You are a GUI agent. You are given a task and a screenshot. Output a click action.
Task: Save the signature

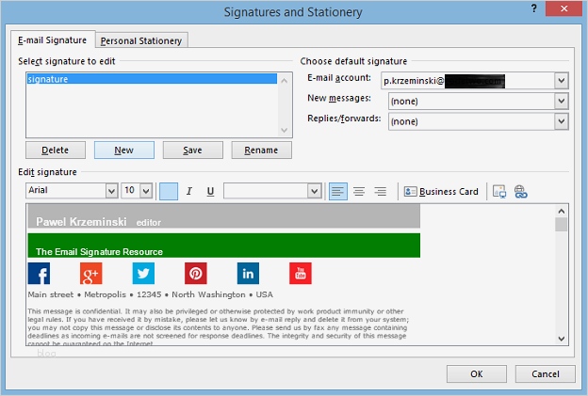click(192, 150)
